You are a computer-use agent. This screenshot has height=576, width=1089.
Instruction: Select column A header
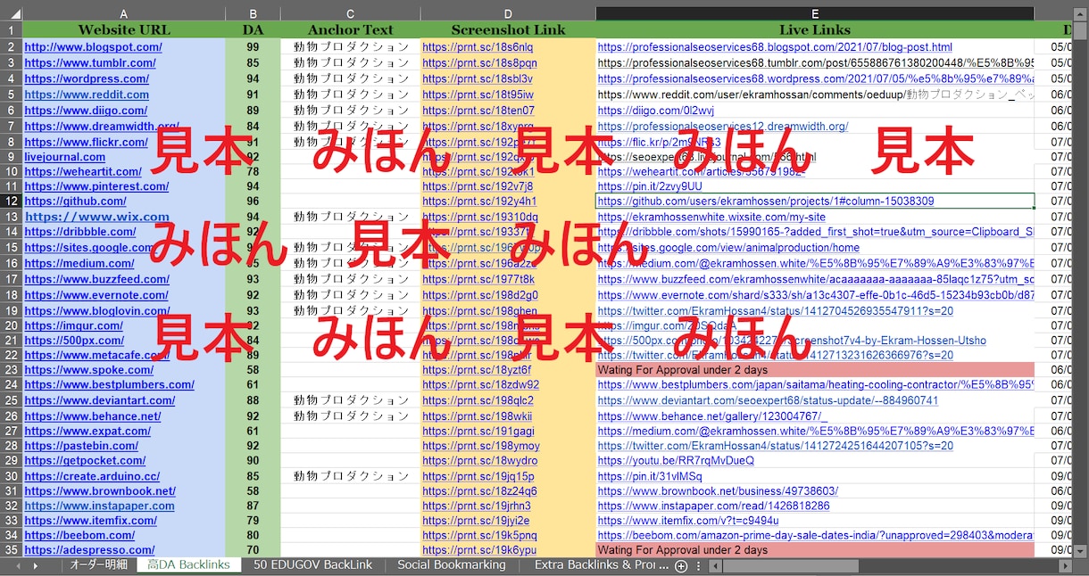click(123, 13)
